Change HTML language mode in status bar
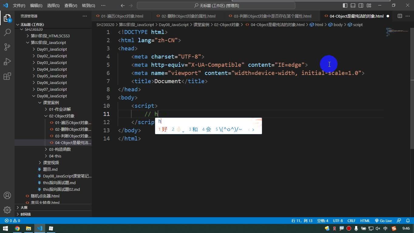Viewport: 414px width, 233px height. (x=365, y=221)
